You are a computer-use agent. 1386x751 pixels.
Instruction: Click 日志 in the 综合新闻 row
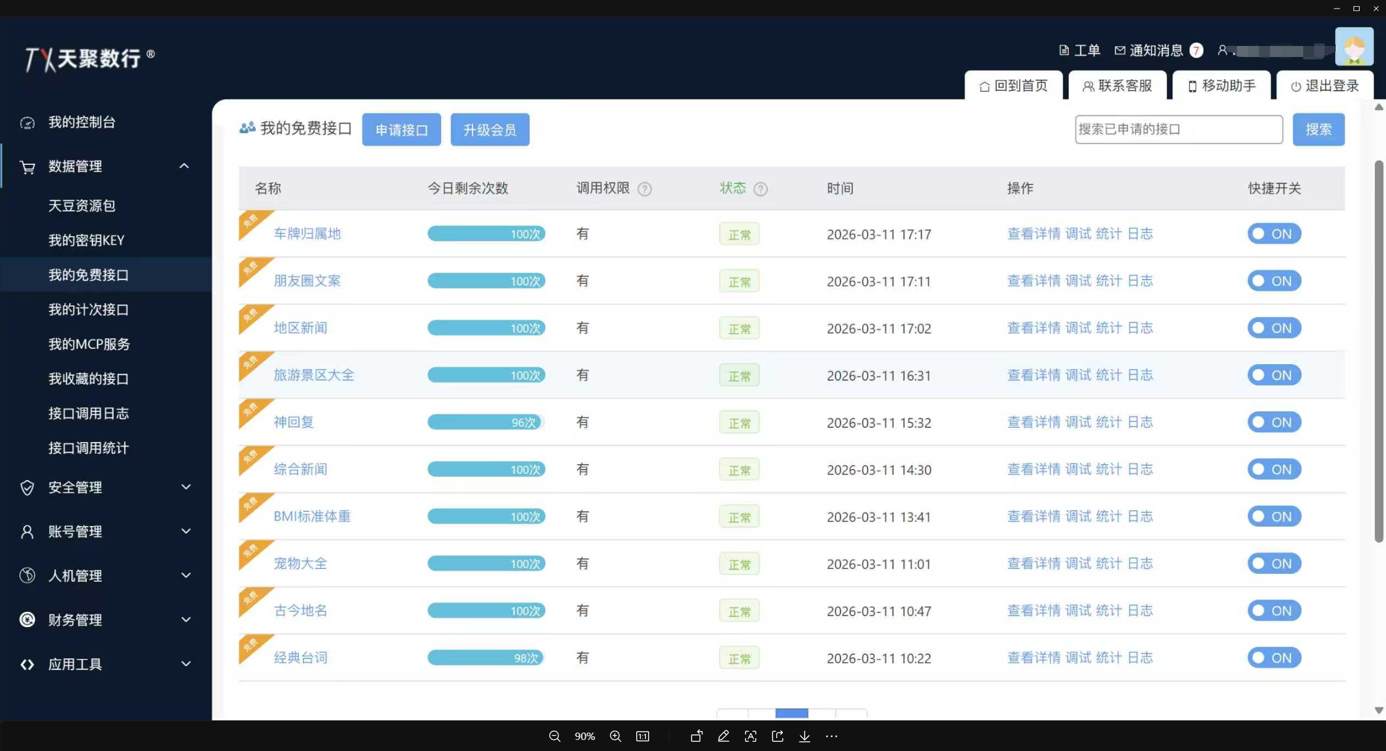(1140, 470)
